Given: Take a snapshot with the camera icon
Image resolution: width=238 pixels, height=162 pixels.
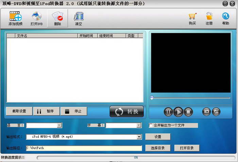Looking at the screenshot, I should tap(206, 112).
